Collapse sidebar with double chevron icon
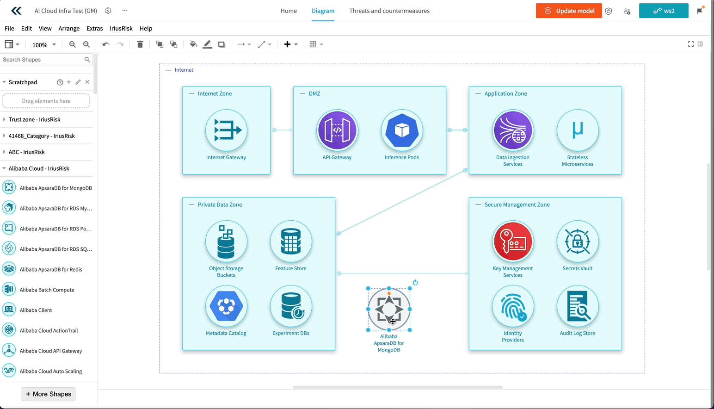 [x=16, y=11]
